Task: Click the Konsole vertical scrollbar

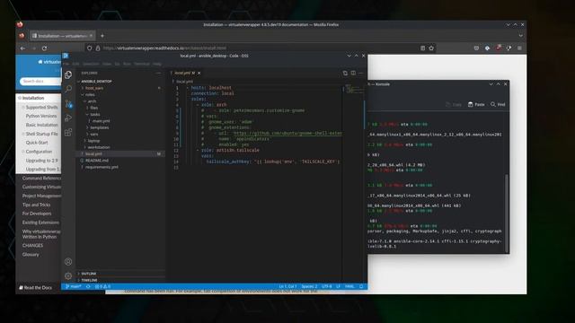Action: click(507, 213)
